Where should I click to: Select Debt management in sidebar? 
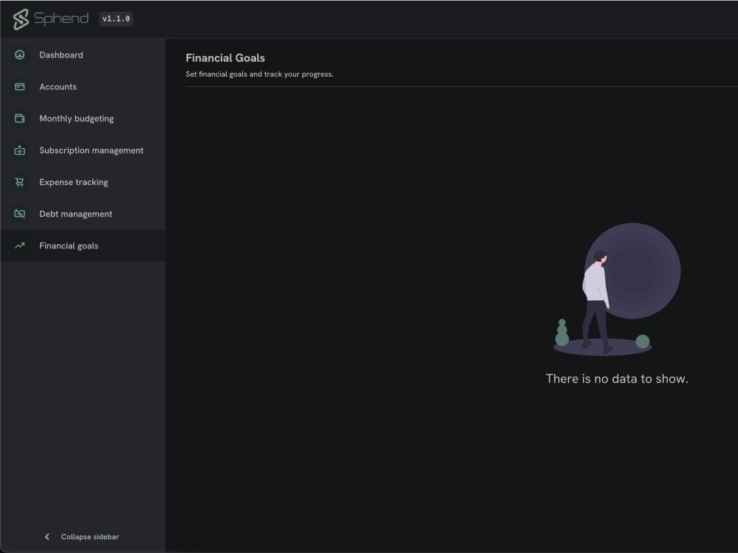83,214
